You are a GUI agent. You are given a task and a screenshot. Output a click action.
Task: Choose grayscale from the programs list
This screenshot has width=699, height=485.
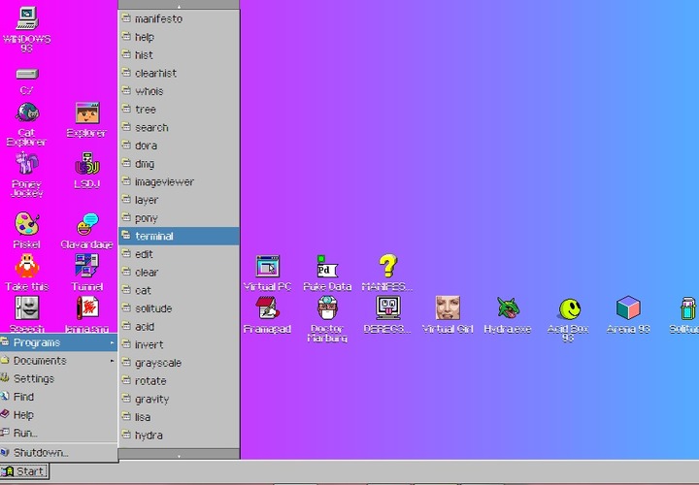point(179,363)
